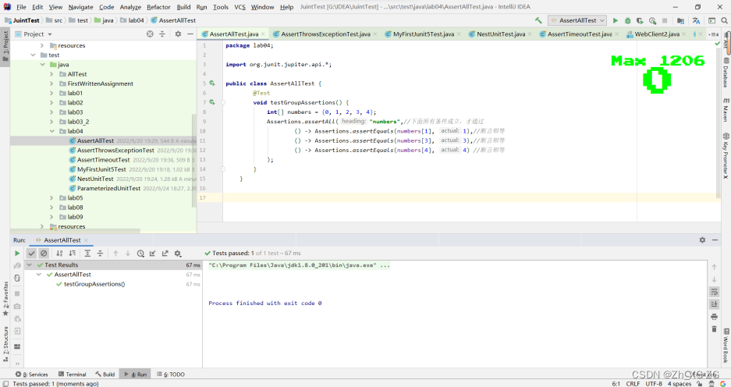Viewport: 731px width, 387px height.
Task: Open the Analyze menu
Action: [x=130, y=7]
